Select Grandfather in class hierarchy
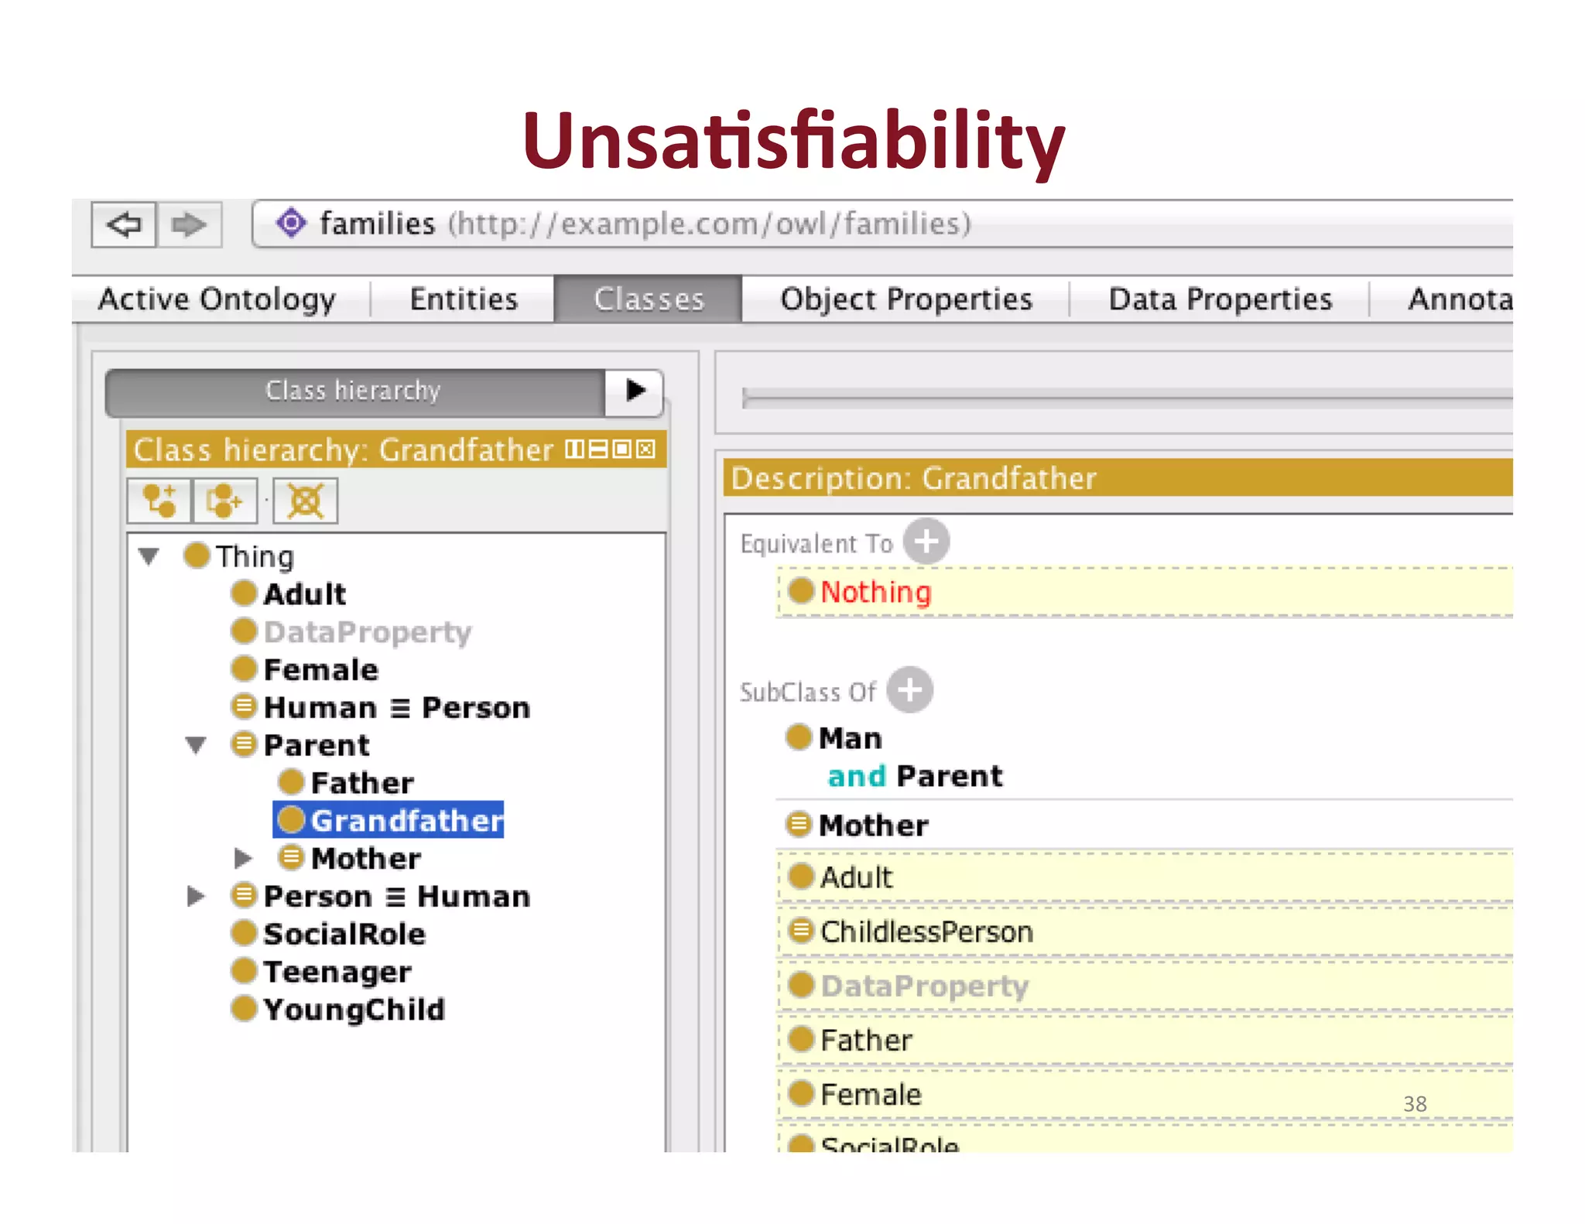 (389, 820)
